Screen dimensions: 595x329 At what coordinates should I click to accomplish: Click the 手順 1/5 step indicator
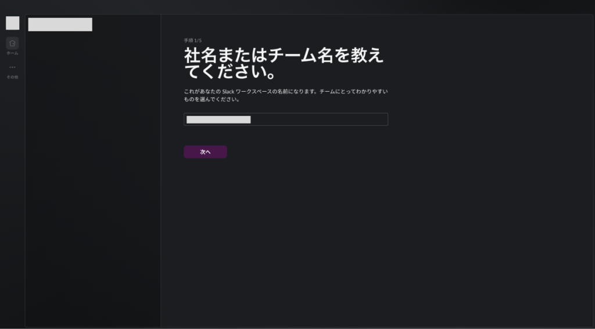(192, 41)
